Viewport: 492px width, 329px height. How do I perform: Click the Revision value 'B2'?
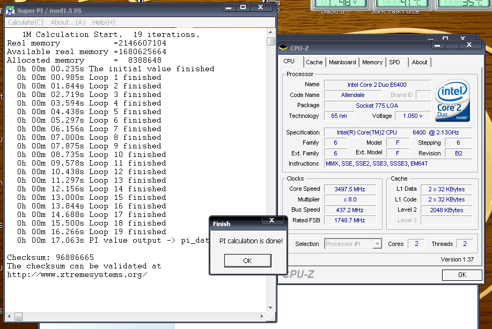pyautogui.click(x=458, y=154)
